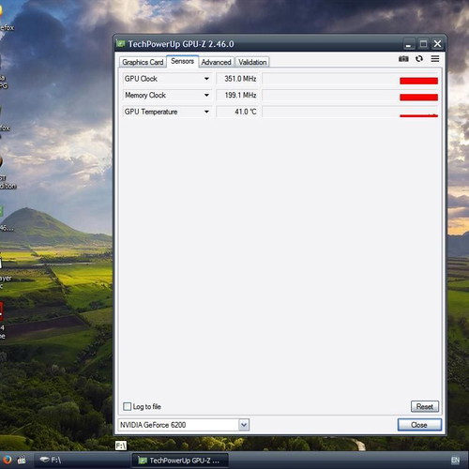Take a screenshot with the camera icon

pyautogui.click(x=403, y=59)
